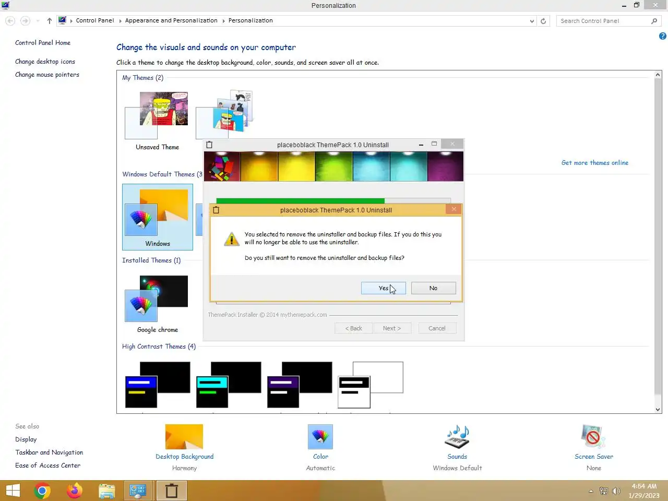Select cyan-titled high contrast theme

coord(229,385)
